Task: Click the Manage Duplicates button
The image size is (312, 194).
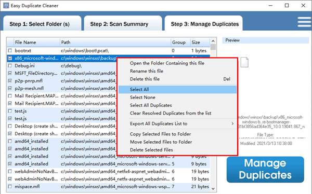Action: [x=265, y=170]
